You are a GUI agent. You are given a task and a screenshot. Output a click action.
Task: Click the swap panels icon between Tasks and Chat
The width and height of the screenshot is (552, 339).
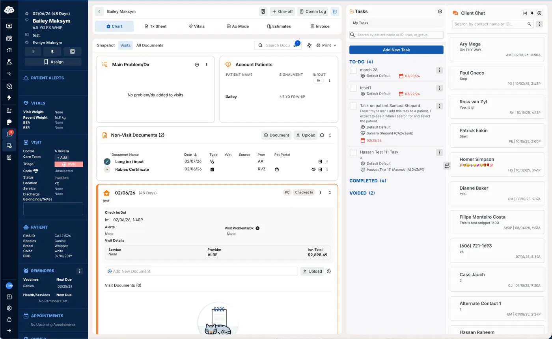[x=447, y=166]
